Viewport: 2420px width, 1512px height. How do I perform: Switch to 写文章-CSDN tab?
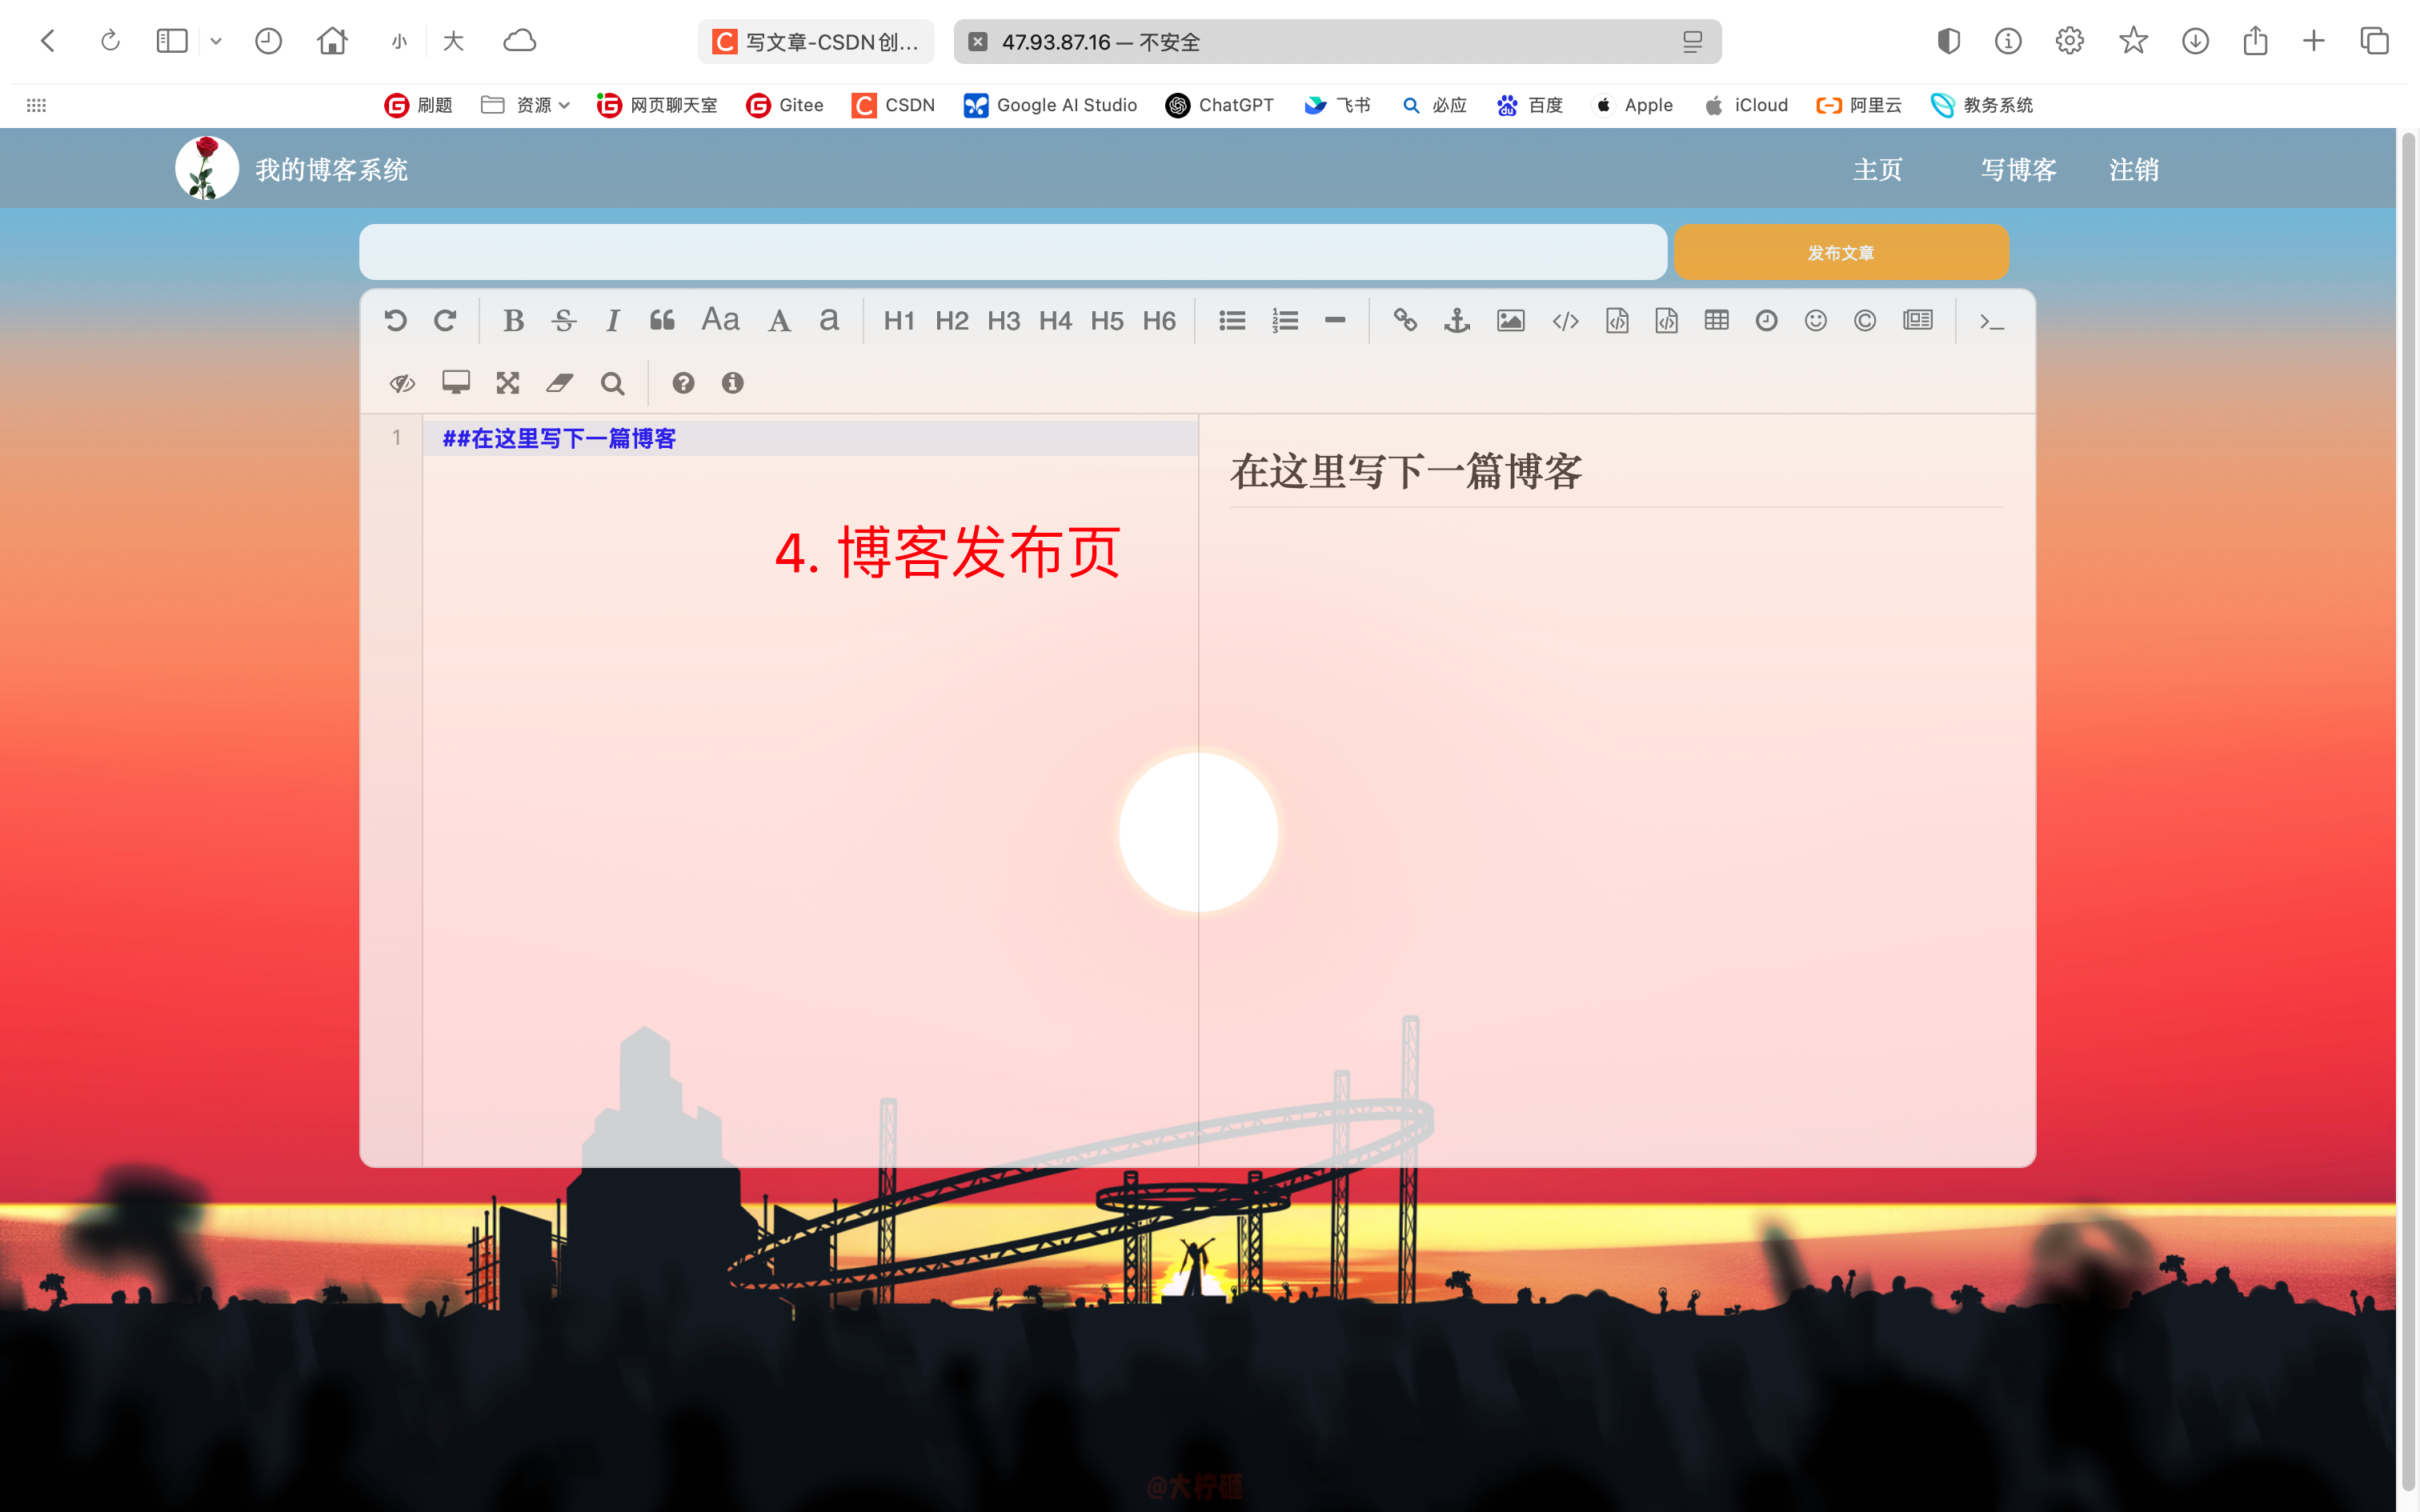(x=816, y=42)
